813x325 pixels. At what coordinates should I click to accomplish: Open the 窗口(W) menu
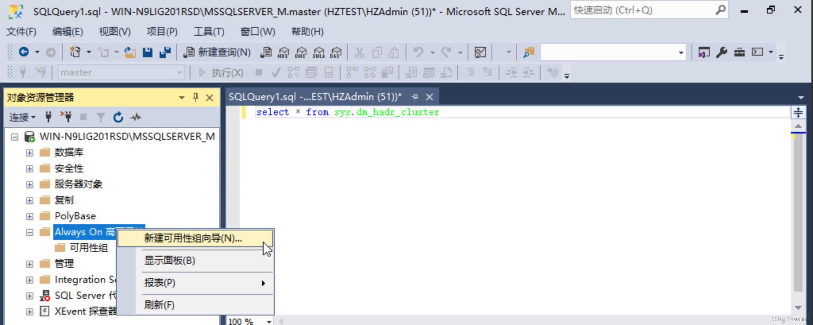pos(258,31)
